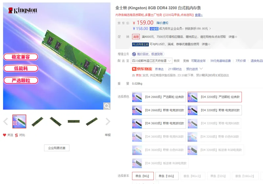Click the Kingston logo on product image
This screenshot has height=184, width=263.
pyautogui.click(x=23, y=10)
